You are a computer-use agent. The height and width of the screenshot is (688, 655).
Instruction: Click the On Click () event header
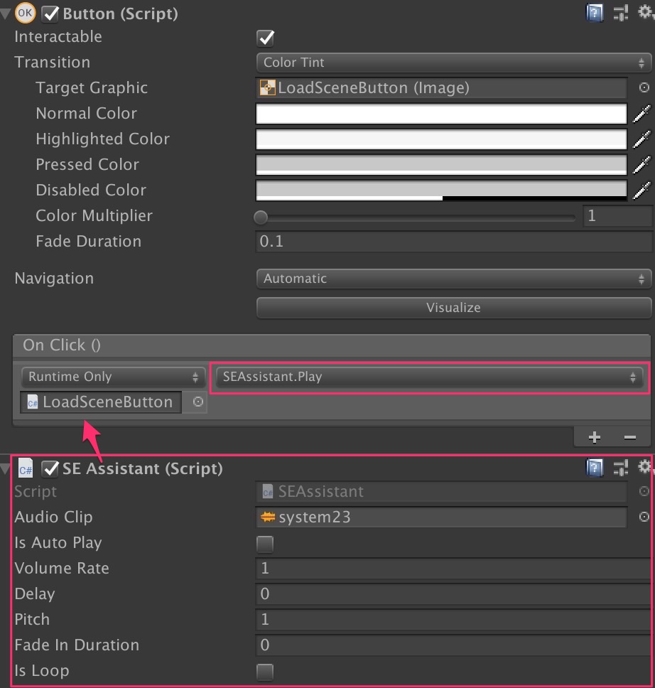pyautogui.click(x=332, y=345)
